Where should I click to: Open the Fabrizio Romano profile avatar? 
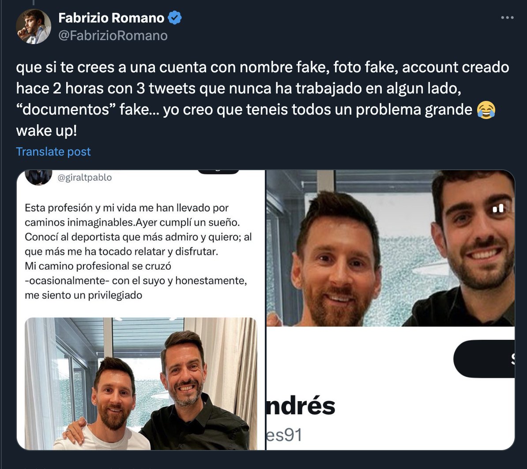coord(34,26)
